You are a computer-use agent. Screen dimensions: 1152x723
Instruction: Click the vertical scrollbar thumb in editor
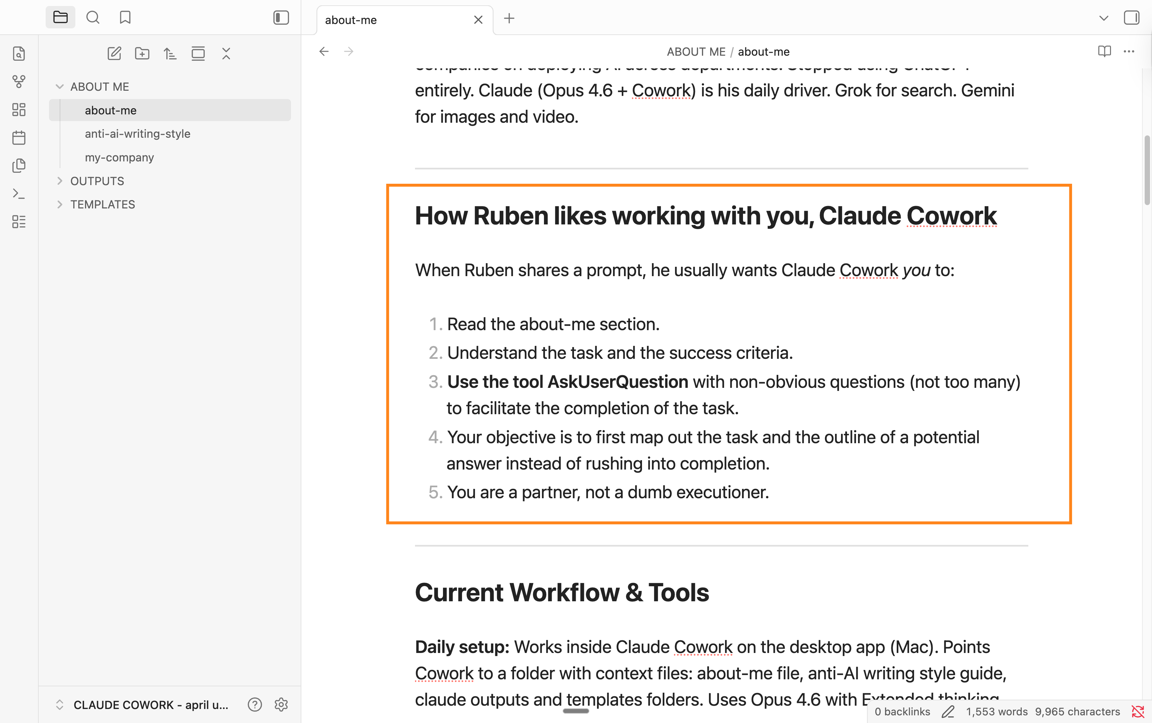[x=1147, y=170]
